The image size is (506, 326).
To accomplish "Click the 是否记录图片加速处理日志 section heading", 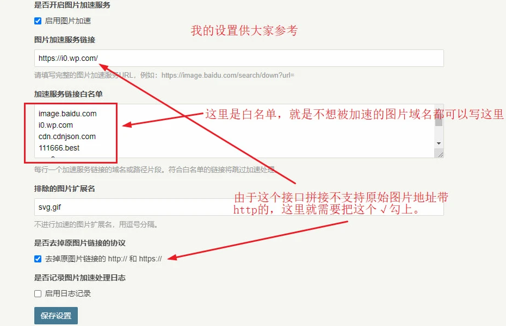I will click(x=80, y=278).
